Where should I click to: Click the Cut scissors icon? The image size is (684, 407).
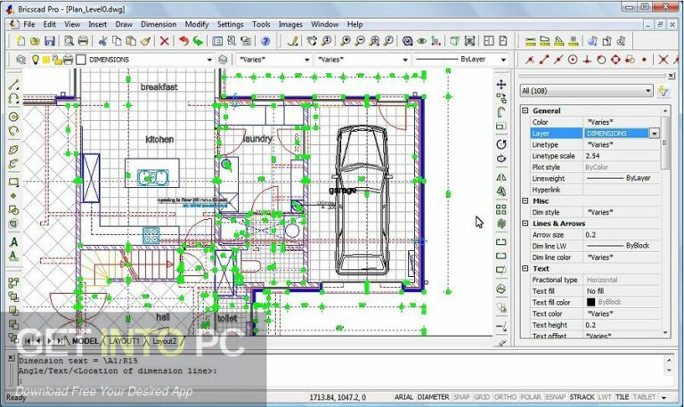102,41
